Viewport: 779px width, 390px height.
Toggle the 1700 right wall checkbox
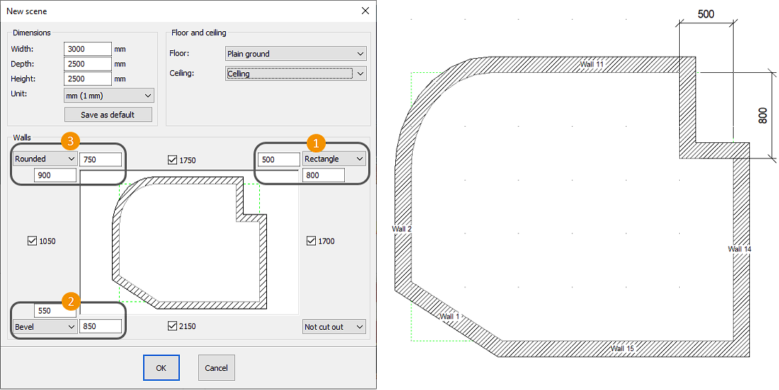311,241
